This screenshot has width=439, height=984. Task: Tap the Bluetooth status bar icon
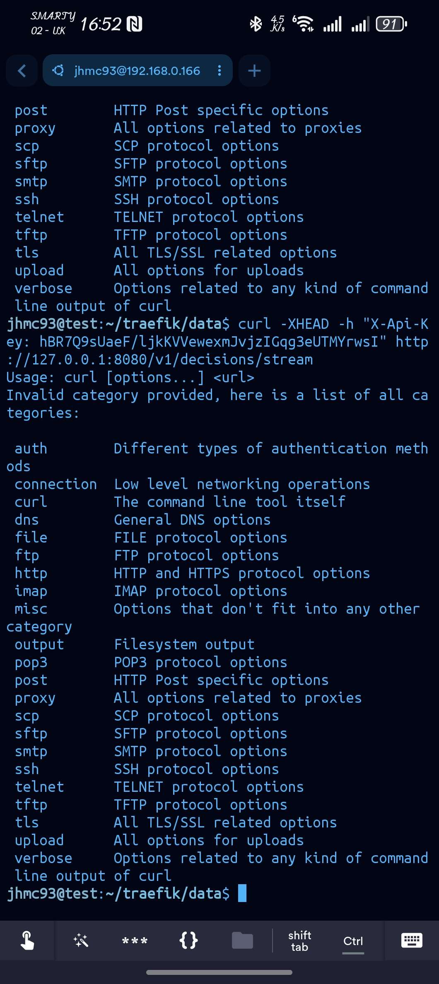pos(256,24)
